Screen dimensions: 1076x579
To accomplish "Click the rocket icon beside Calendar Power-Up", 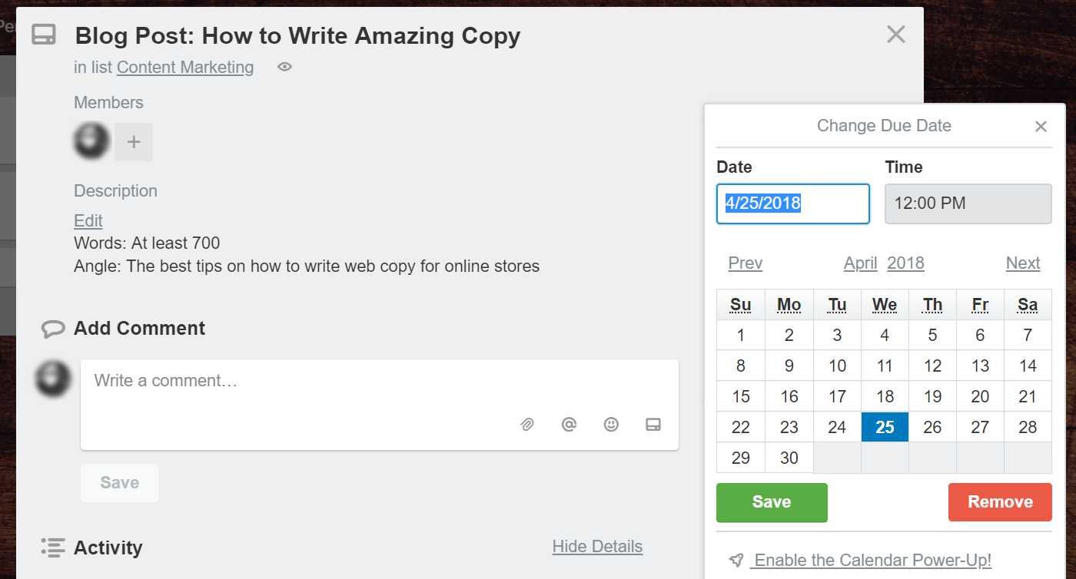I will click(x=736, y=561).
